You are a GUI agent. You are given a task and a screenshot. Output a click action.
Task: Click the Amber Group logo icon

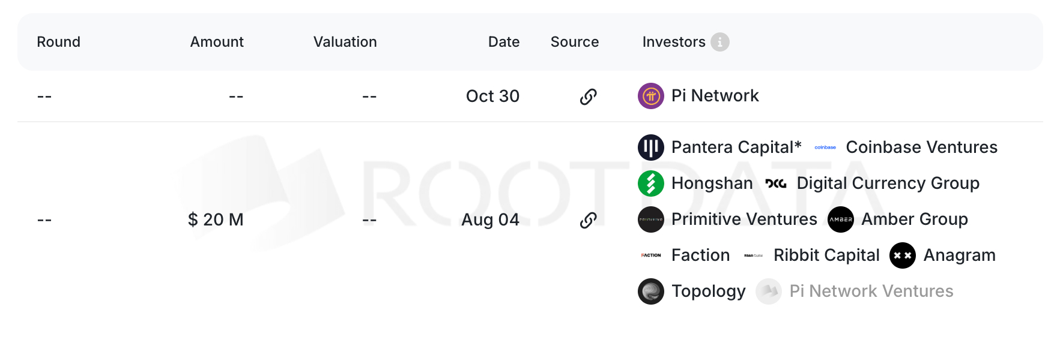coord(840,219)
